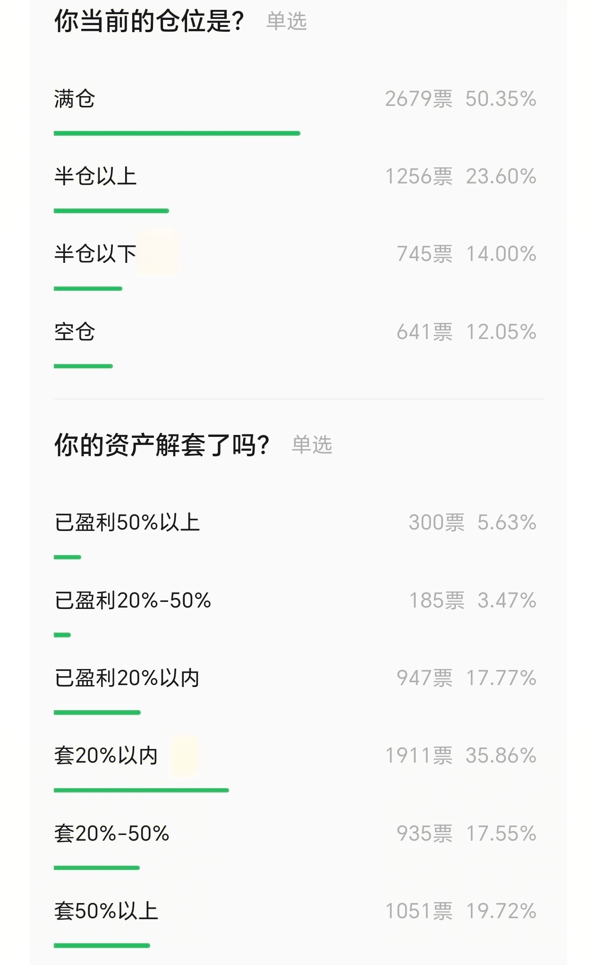Click the 满仓 green progress bar
This screenshot has width=597, height=965.
click(x=177, y=133)
